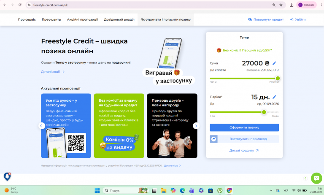Click the Без комісії! Перший від 0,5% text
Image resolution: width=324 pixels, height=195 pixels.
pos(247,50)
